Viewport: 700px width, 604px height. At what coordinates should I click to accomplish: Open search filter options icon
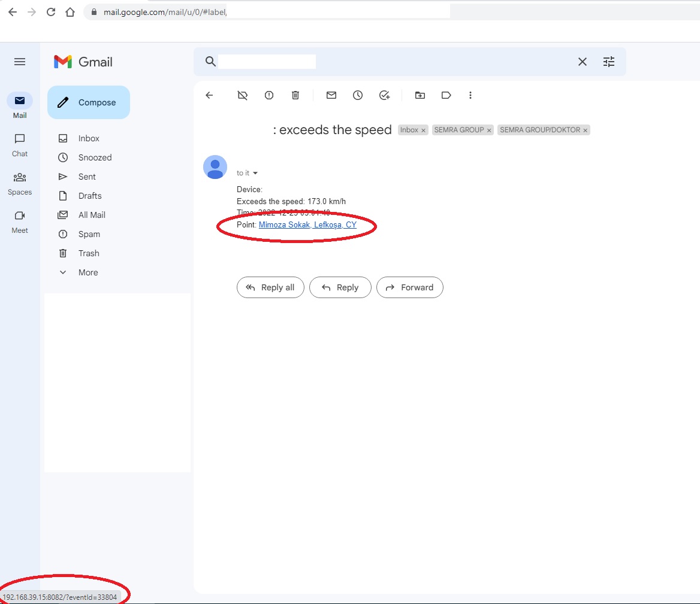pyautogui.click(x=609, y=61)
